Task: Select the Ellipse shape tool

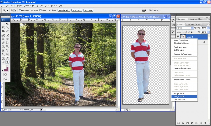Action: [7, 54]
